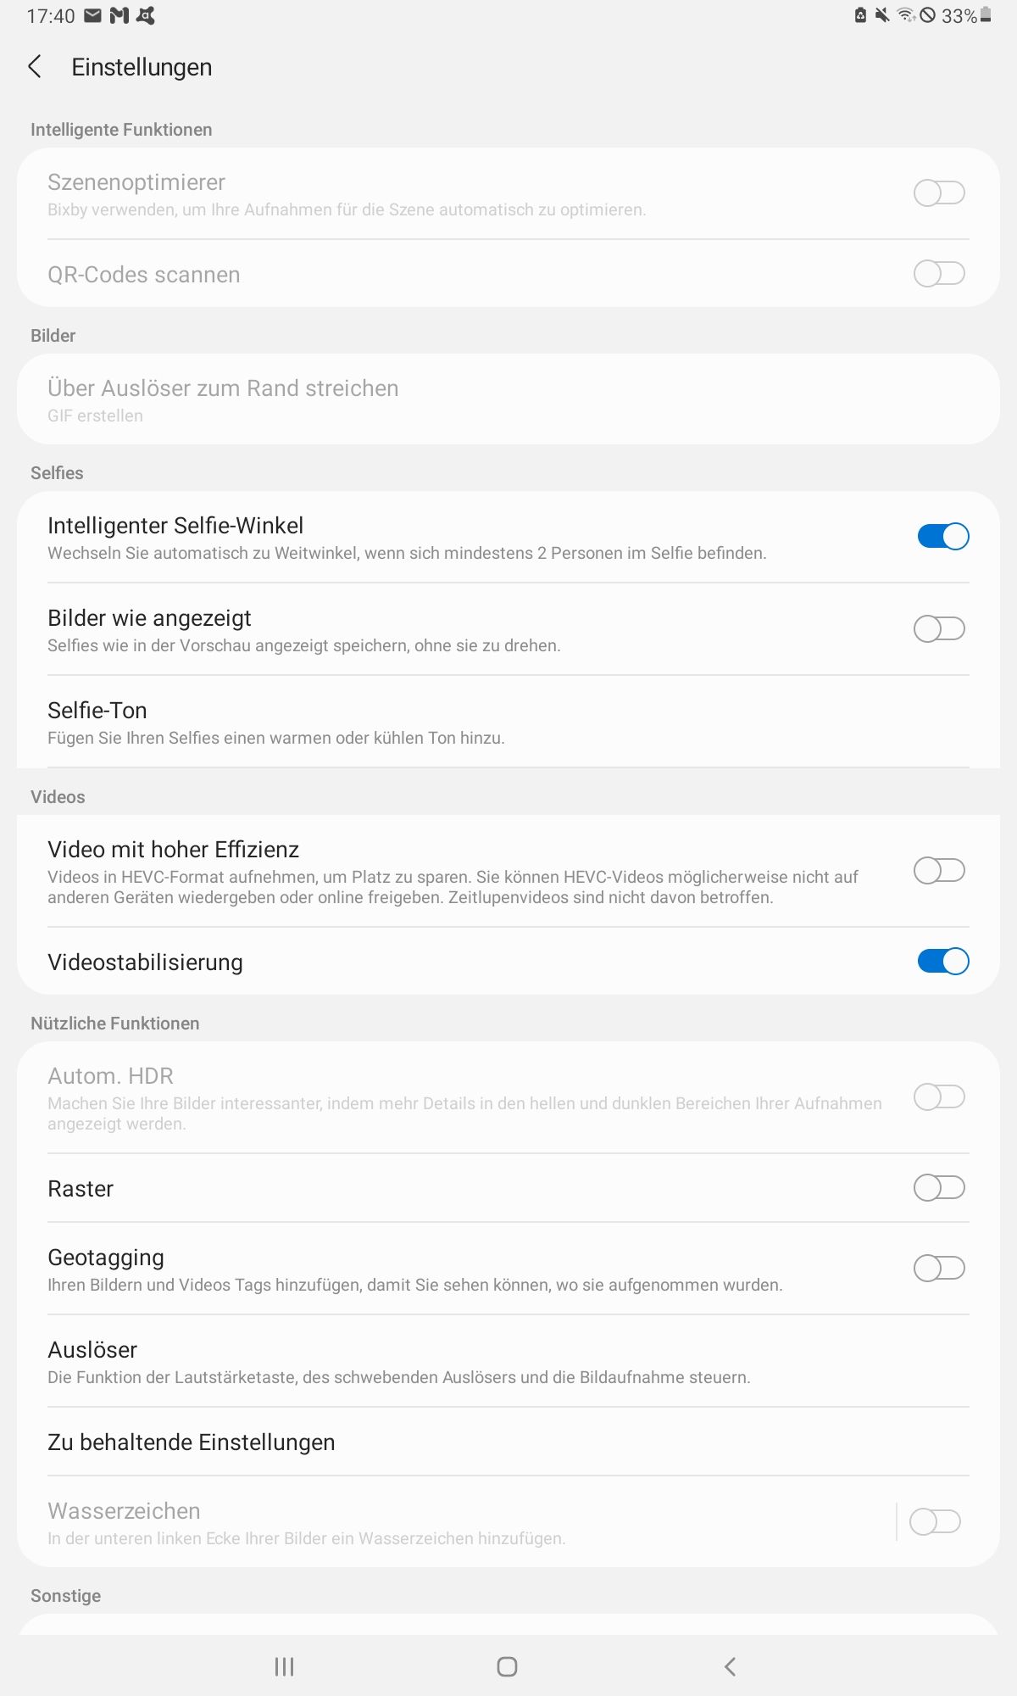Toggle the Wasserzeichen switch

[935, 1521]
